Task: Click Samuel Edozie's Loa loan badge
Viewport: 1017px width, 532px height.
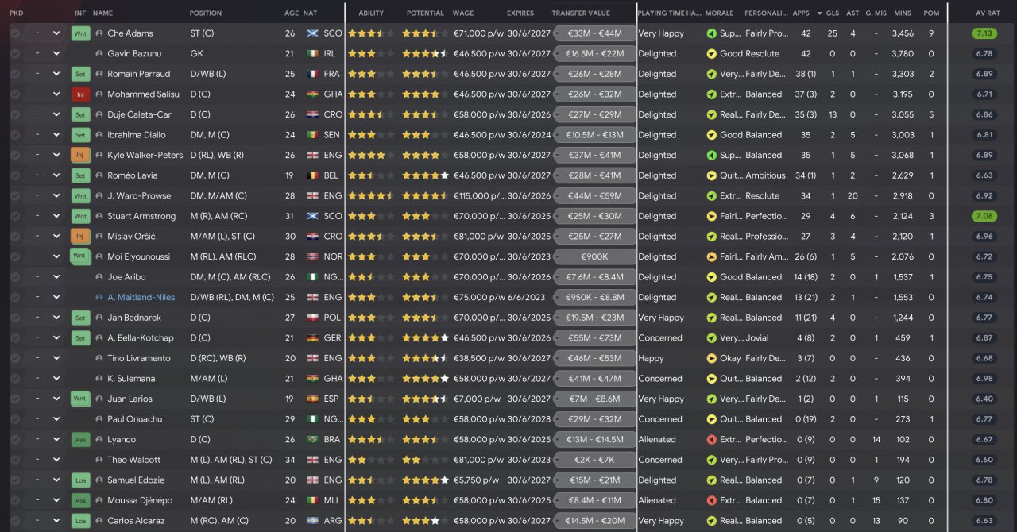Action: point(80,480)
